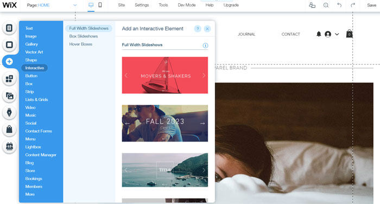
Task: Open the Dev Mode menu
Action: 187,5
